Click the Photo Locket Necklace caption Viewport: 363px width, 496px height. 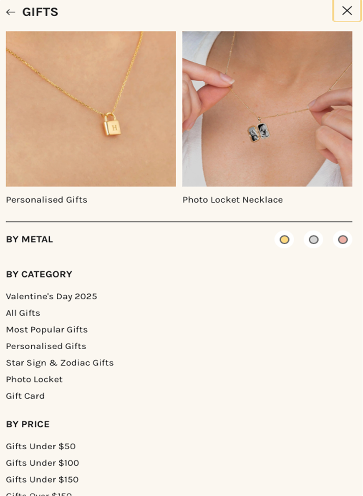pyautogui.click(x=232, y=200)
